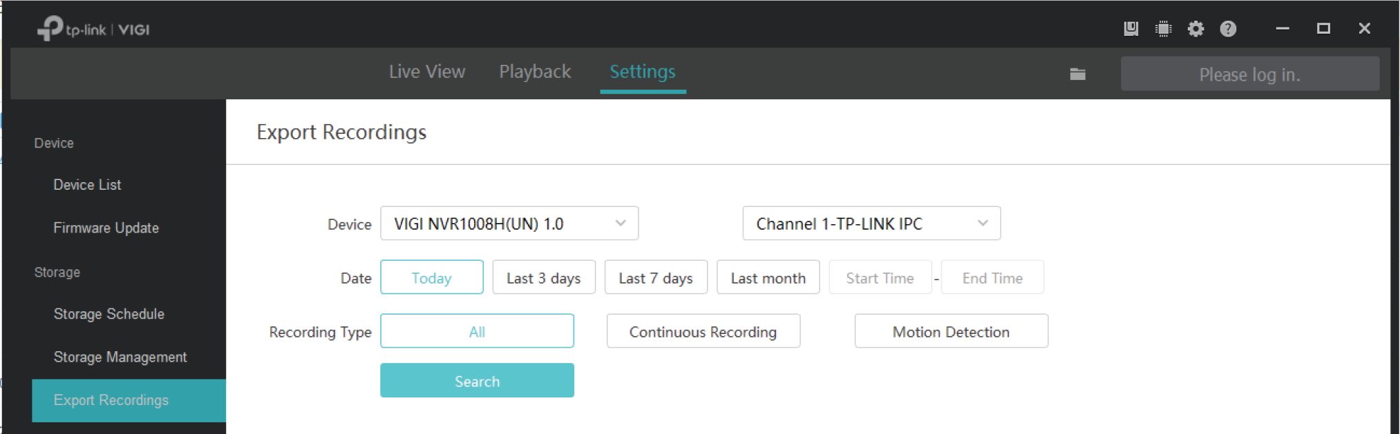Viewport: 1400px width, 434px height.
Task: Select Continuous Recording type filter
Action: click(x=703, y=332)
